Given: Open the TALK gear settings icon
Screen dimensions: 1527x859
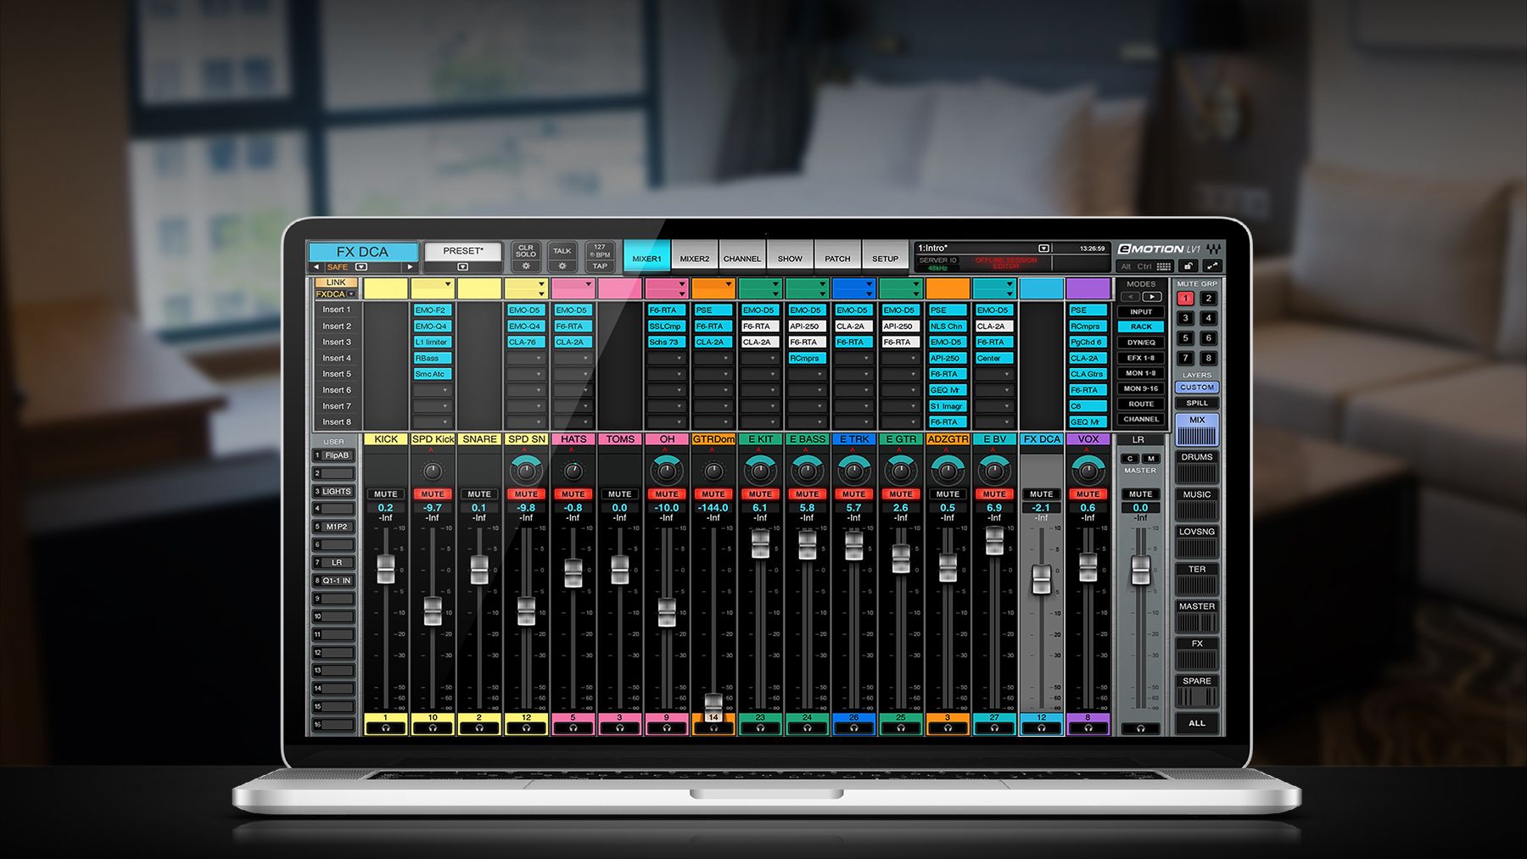Looking at the screenshot, I should tap(562, 266).
